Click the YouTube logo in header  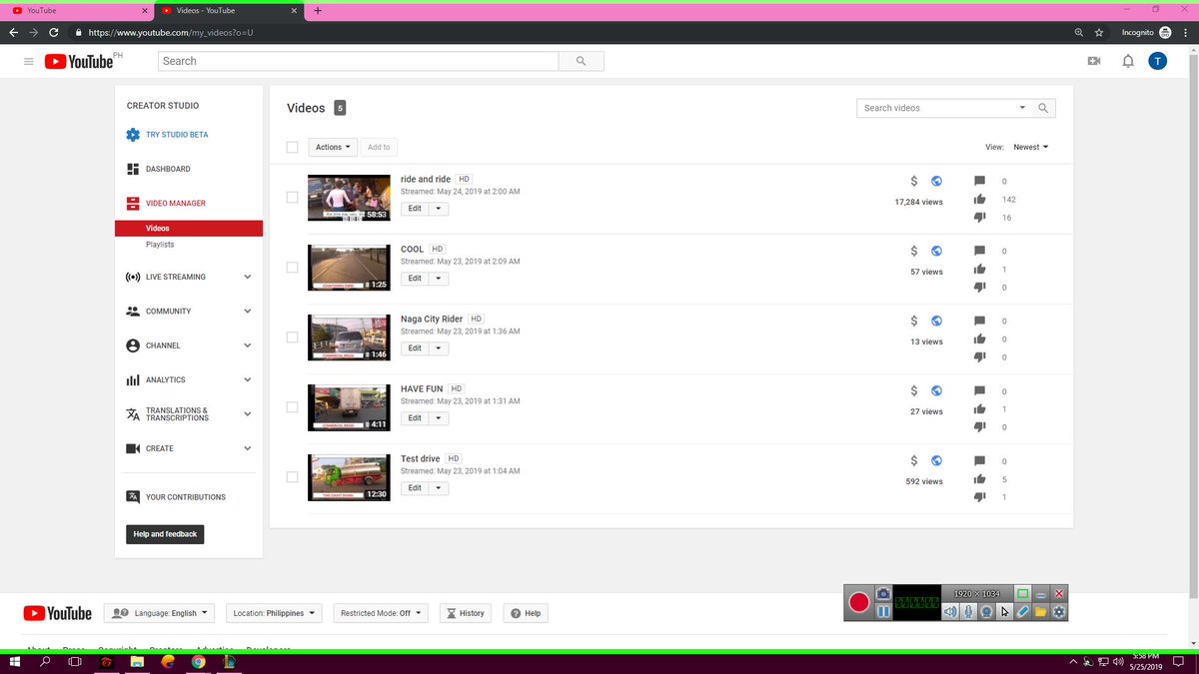pyautogui.click(x=80, y=62)
